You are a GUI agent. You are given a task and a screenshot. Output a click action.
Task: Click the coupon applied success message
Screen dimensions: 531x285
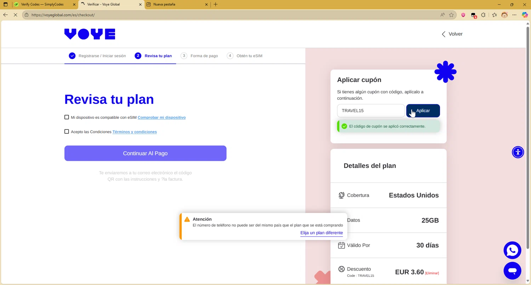click(388, 126)
